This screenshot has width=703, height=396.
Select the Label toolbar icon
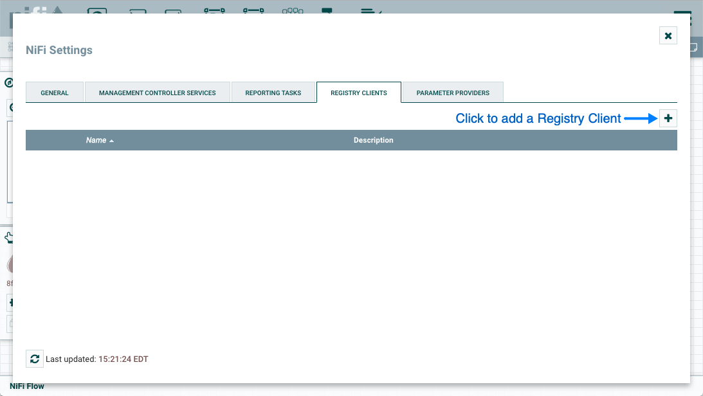[370, 9]
